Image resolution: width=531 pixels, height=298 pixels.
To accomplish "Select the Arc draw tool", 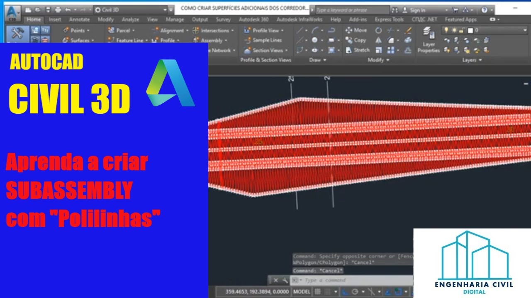I will point(315,30).
